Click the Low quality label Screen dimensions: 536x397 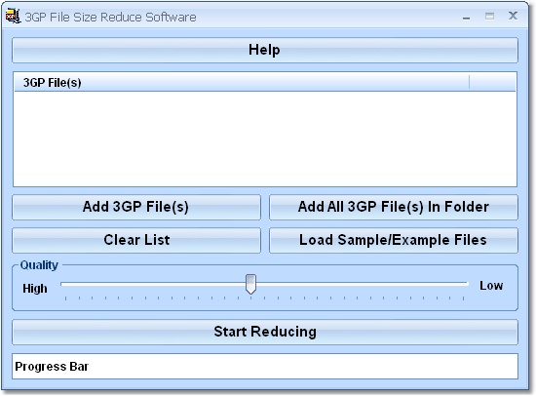click(491, 286)
